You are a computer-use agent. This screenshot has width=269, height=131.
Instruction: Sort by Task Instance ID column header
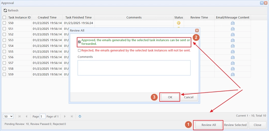pyautogui.click(x=20, y=17)
